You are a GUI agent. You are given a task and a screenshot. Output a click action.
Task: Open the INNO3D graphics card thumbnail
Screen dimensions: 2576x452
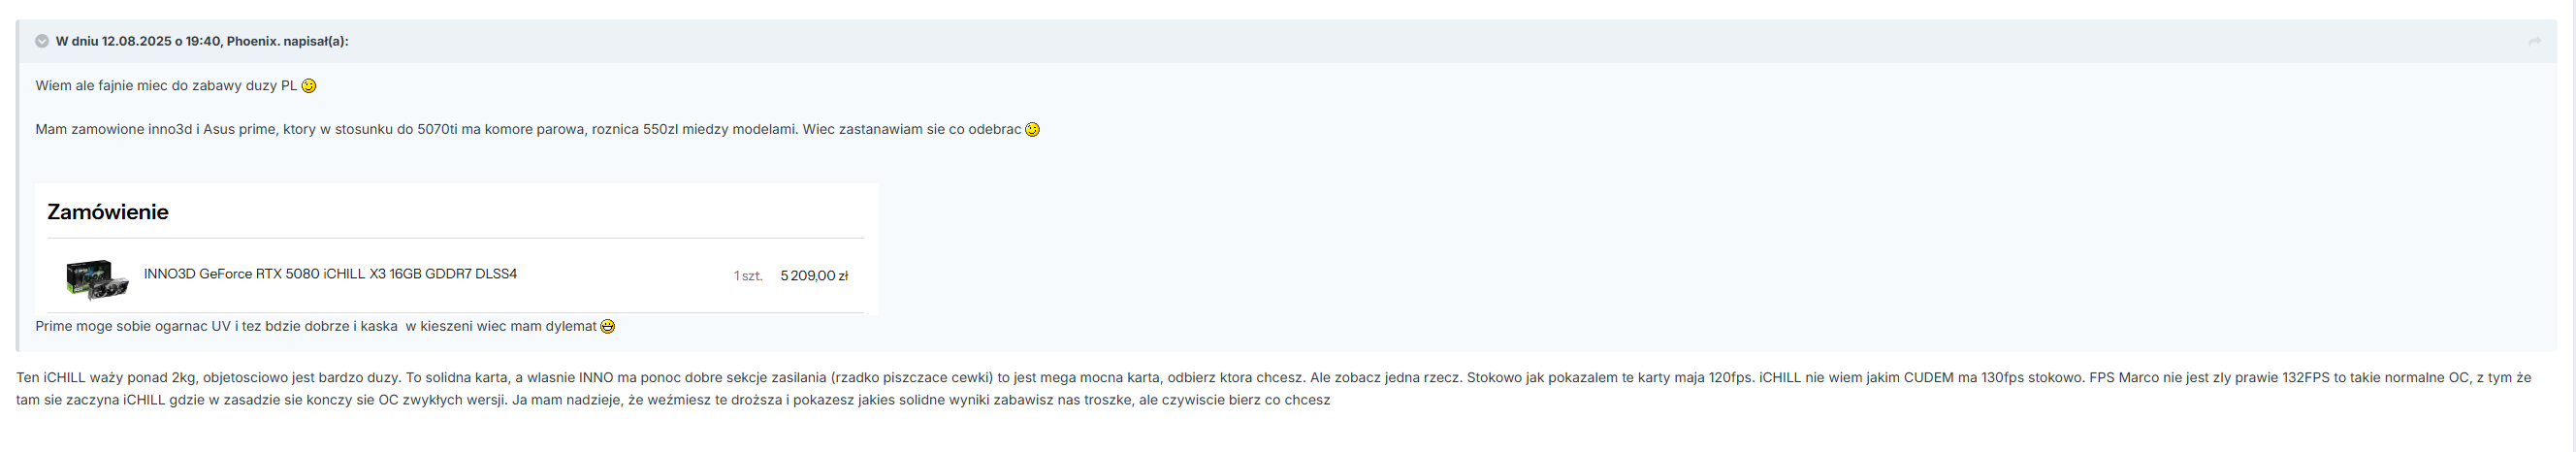(97, 278)
